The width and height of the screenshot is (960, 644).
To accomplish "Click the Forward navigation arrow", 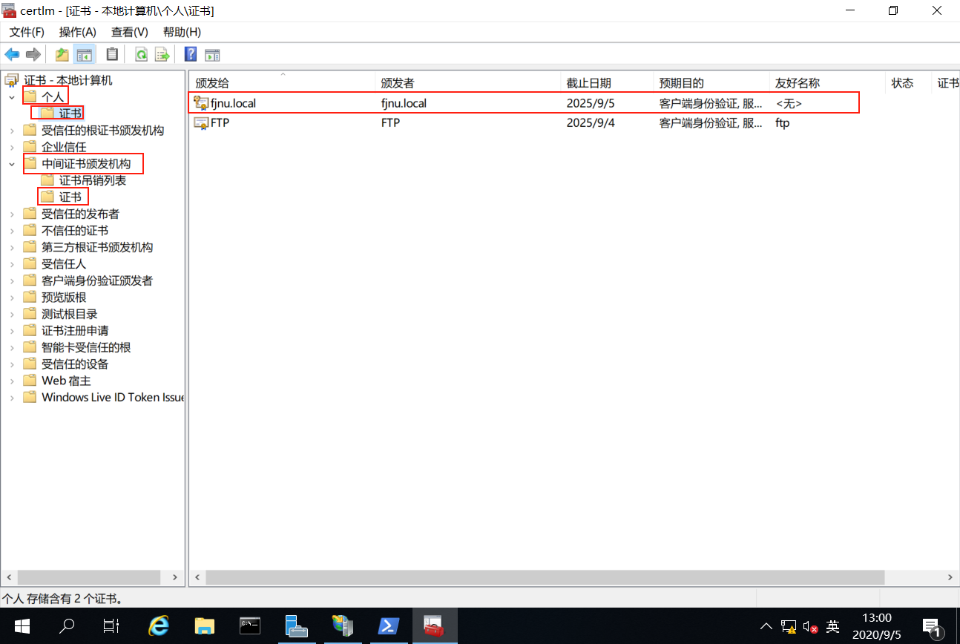I will point(33,54).
